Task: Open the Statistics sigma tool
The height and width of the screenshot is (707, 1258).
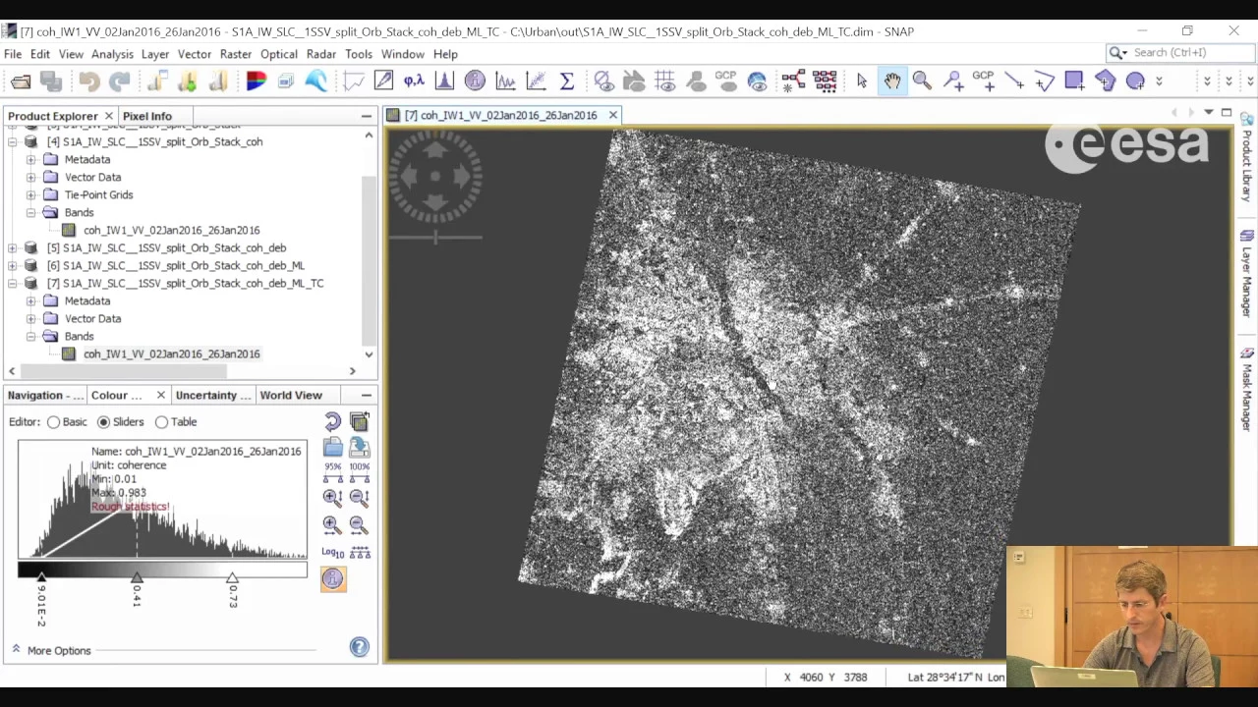Action: 567,82
